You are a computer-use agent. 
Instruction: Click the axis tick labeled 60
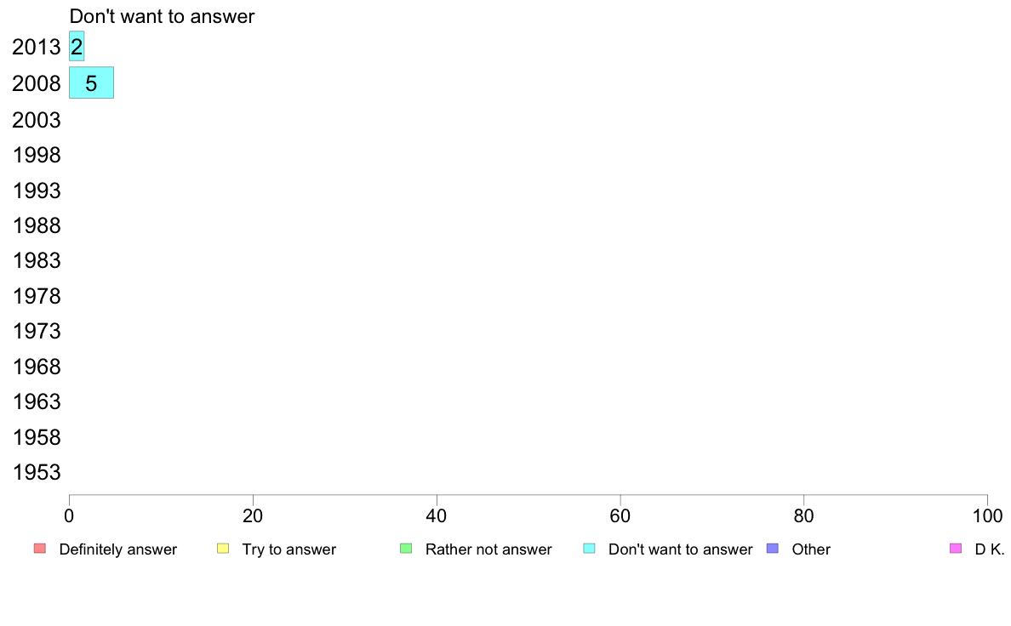click(x=620, y=515)
